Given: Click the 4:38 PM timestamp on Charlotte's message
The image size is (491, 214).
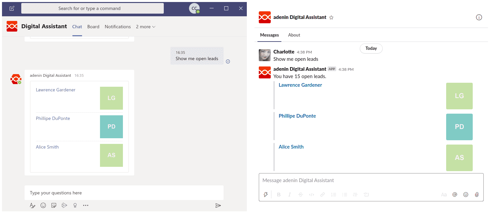Looking at the screenshot, I should click(x=304, y=52).
